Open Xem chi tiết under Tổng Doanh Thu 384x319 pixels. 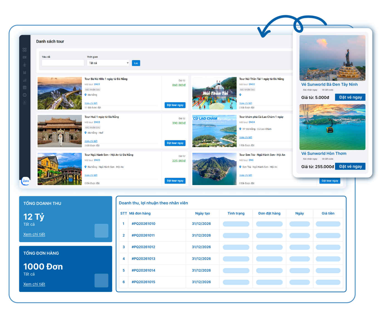[34, 235]
